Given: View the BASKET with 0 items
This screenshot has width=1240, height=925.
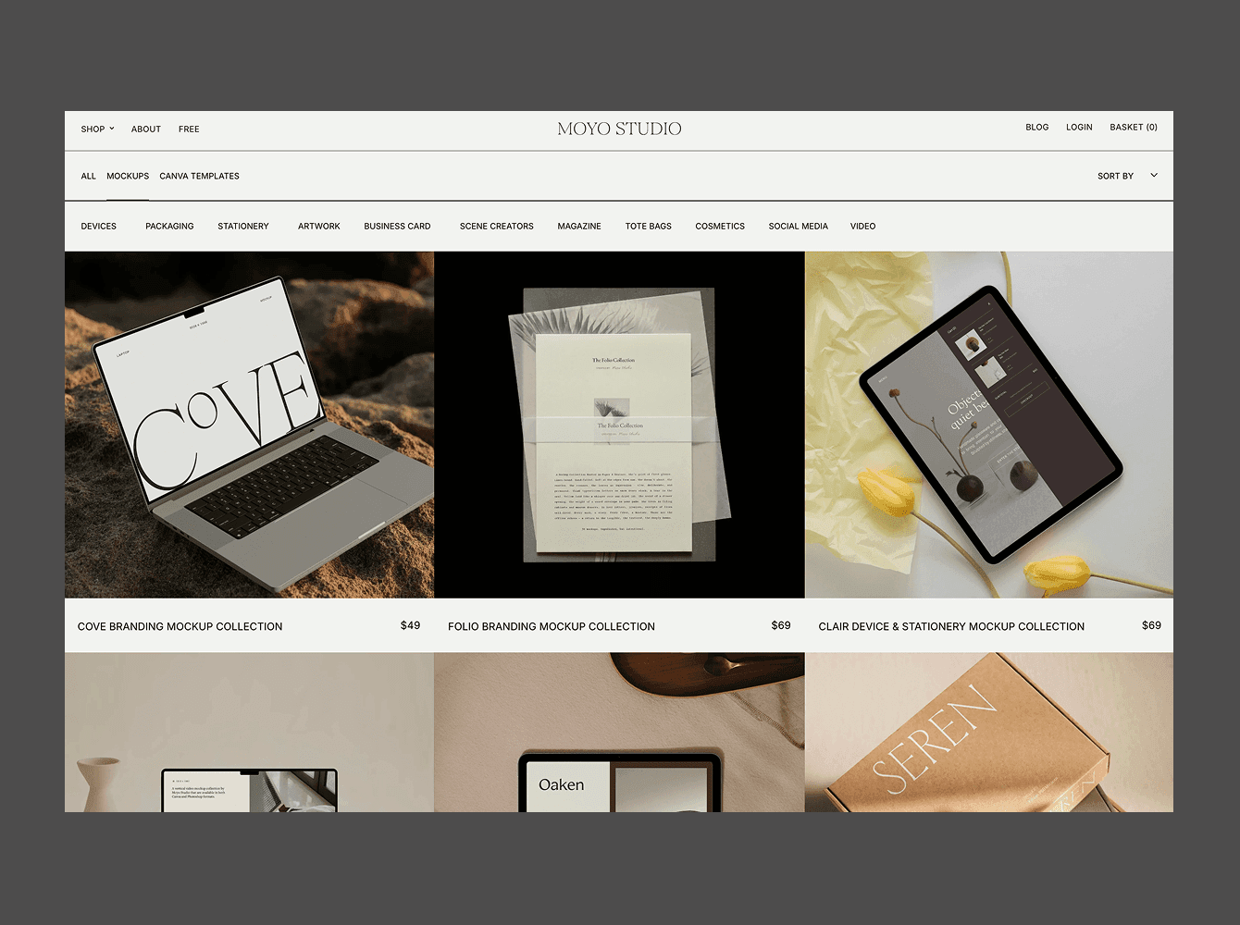Looking at the screenshot, I should pos(1133,127).
